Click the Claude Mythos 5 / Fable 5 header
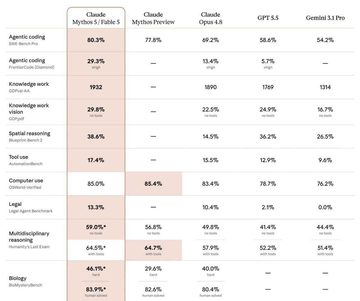This screenshot has width=360, height=301. pyautogui.click(x=96, y=18)
